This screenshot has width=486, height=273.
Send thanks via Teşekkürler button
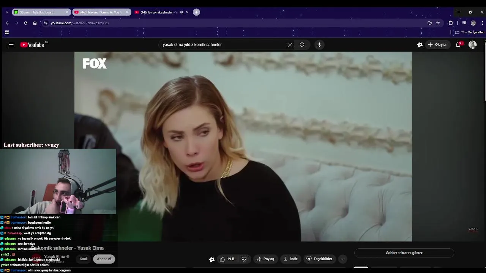point(319,259)
